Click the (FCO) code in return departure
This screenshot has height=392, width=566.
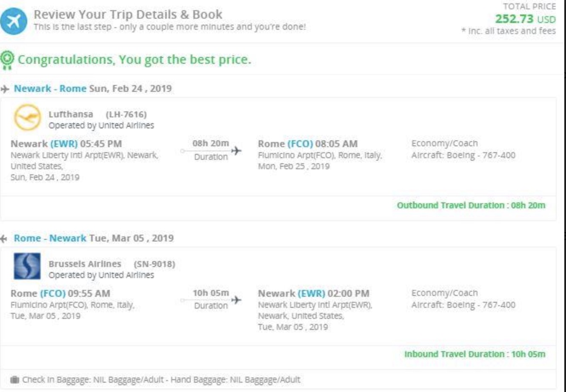pyautogui.click(x=53, y=293)
